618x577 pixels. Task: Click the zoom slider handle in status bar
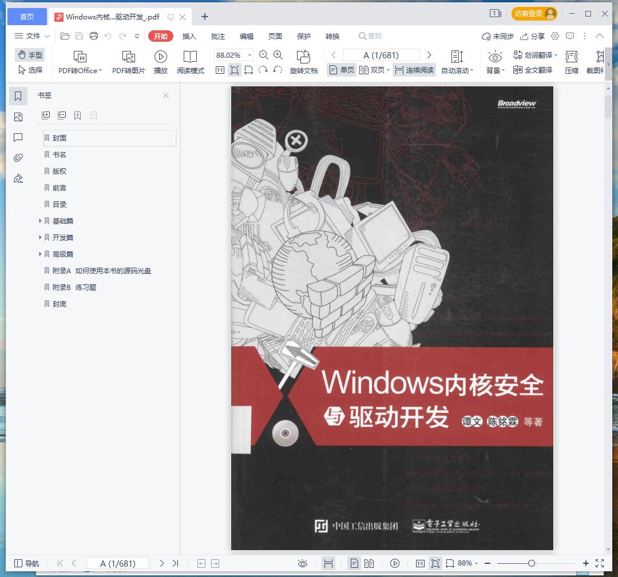pos(531,563)
